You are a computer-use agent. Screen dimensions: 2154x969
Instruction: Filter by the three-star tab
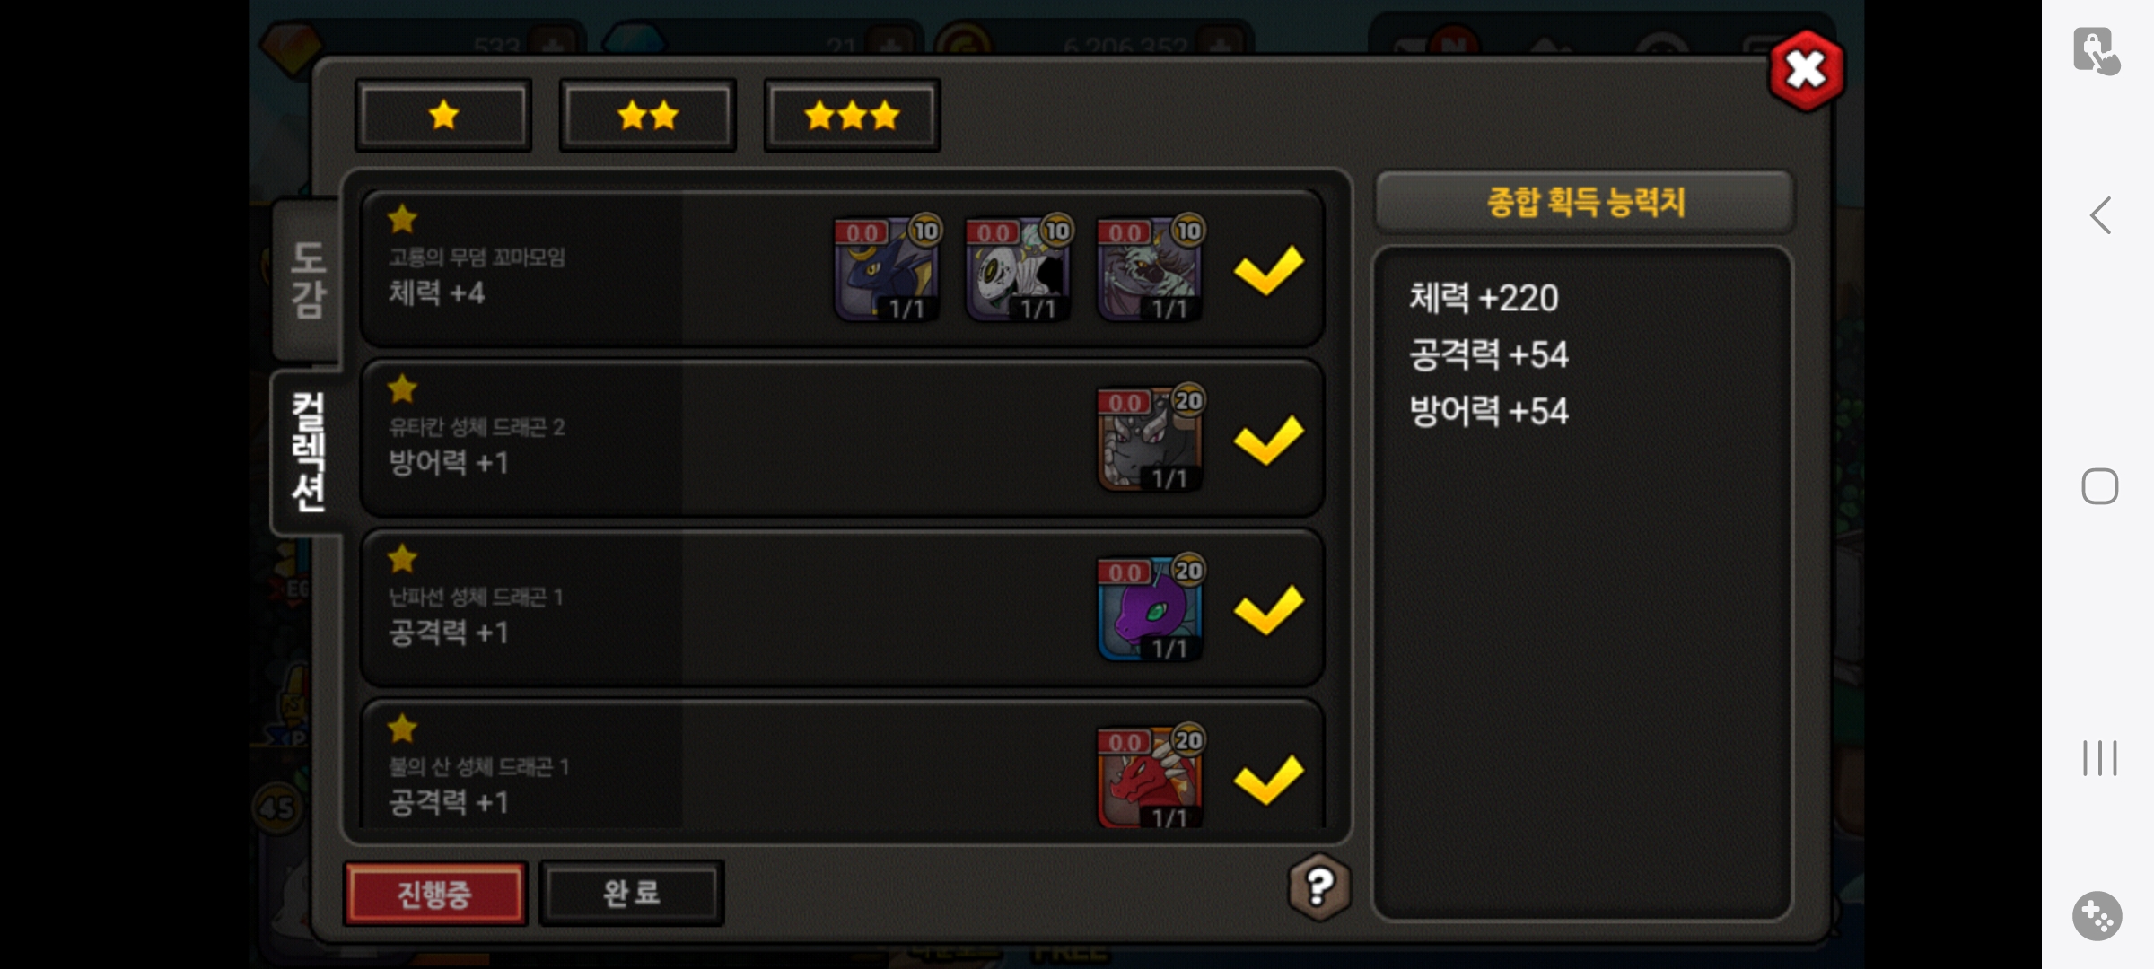(x=853, y=115)
